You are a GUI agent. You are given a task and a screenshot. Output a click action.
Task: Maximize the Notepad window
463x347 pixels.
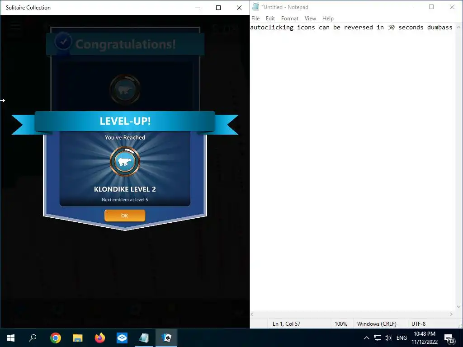point(431,7)
